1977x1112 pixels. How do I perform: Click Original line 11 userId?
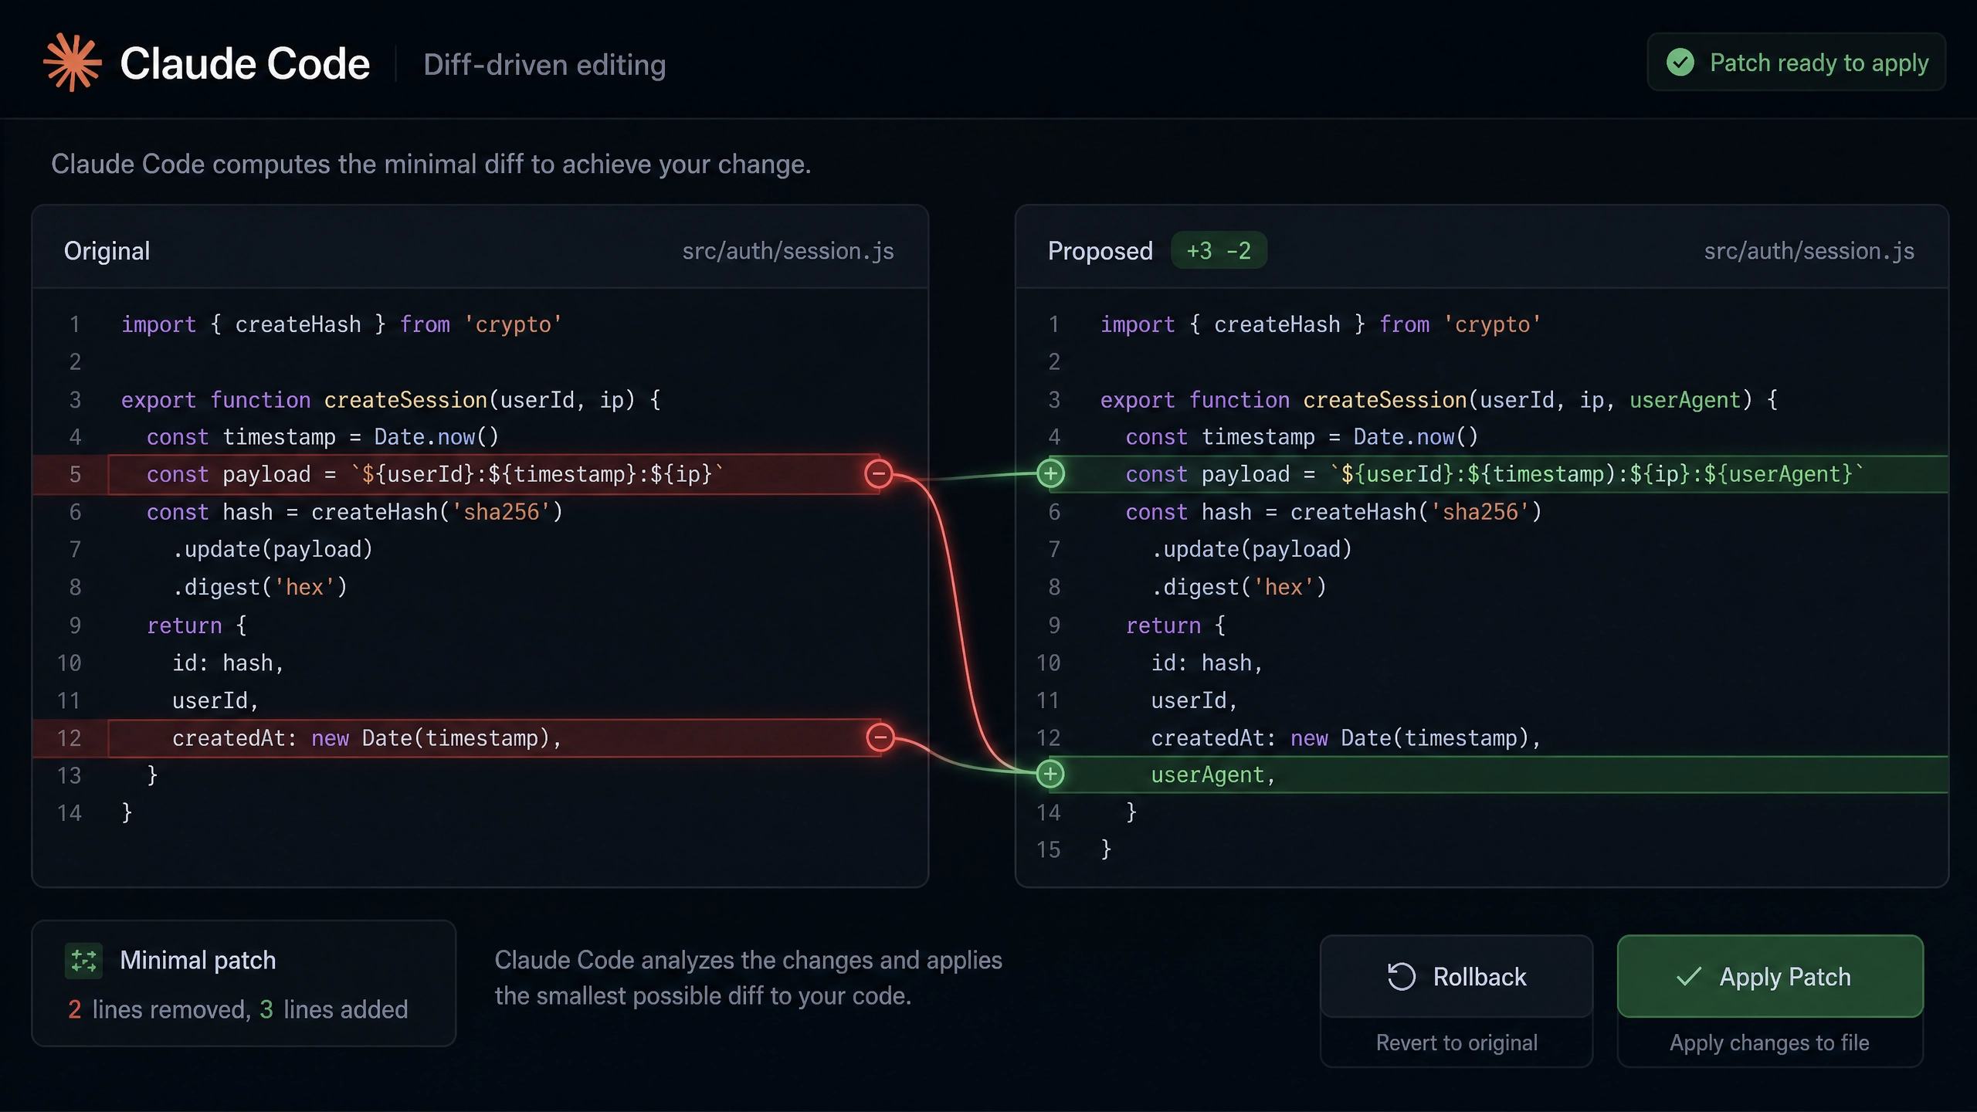(215, 701)
